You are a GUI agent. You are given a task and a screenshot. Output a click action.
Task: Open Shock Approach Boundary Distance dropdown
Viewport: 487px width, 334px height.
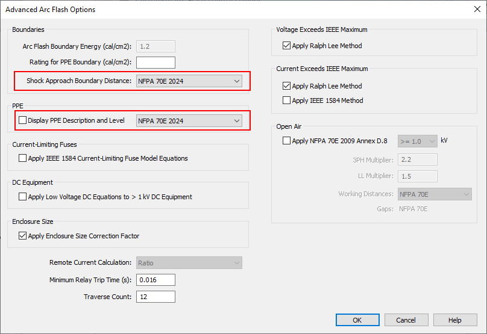point(189,81)
